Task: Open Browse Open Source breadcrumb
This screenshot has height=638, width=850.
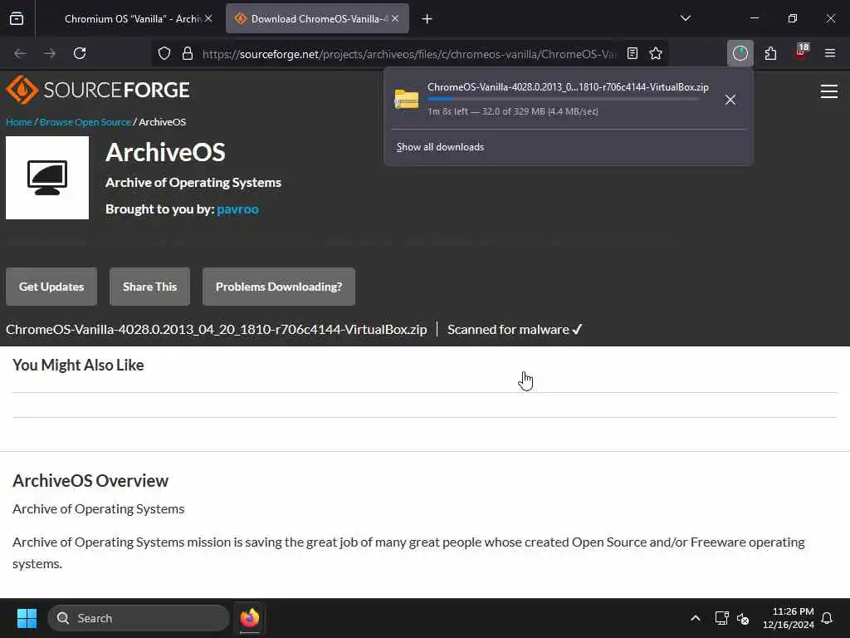Action: coord(85,122)
